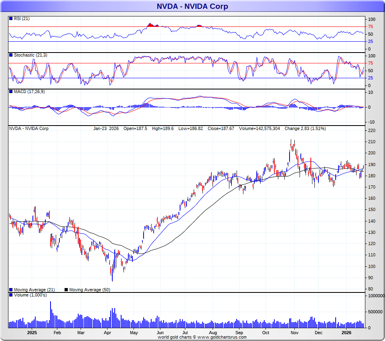Click the Aug label on the time axis
The image size is (385, 341).
pyautogui.click(x=213, y=333)
